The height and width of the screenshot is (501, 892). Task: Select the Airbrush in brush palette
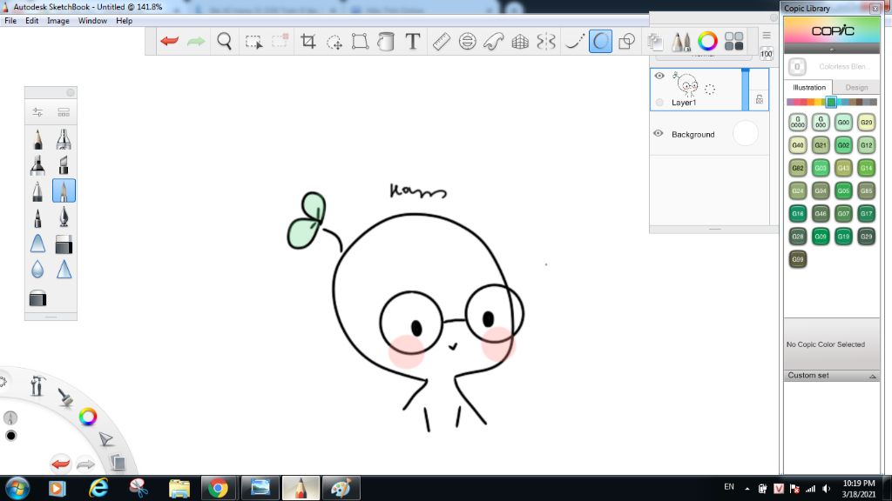pyautogui.click(x=64, y=139)
